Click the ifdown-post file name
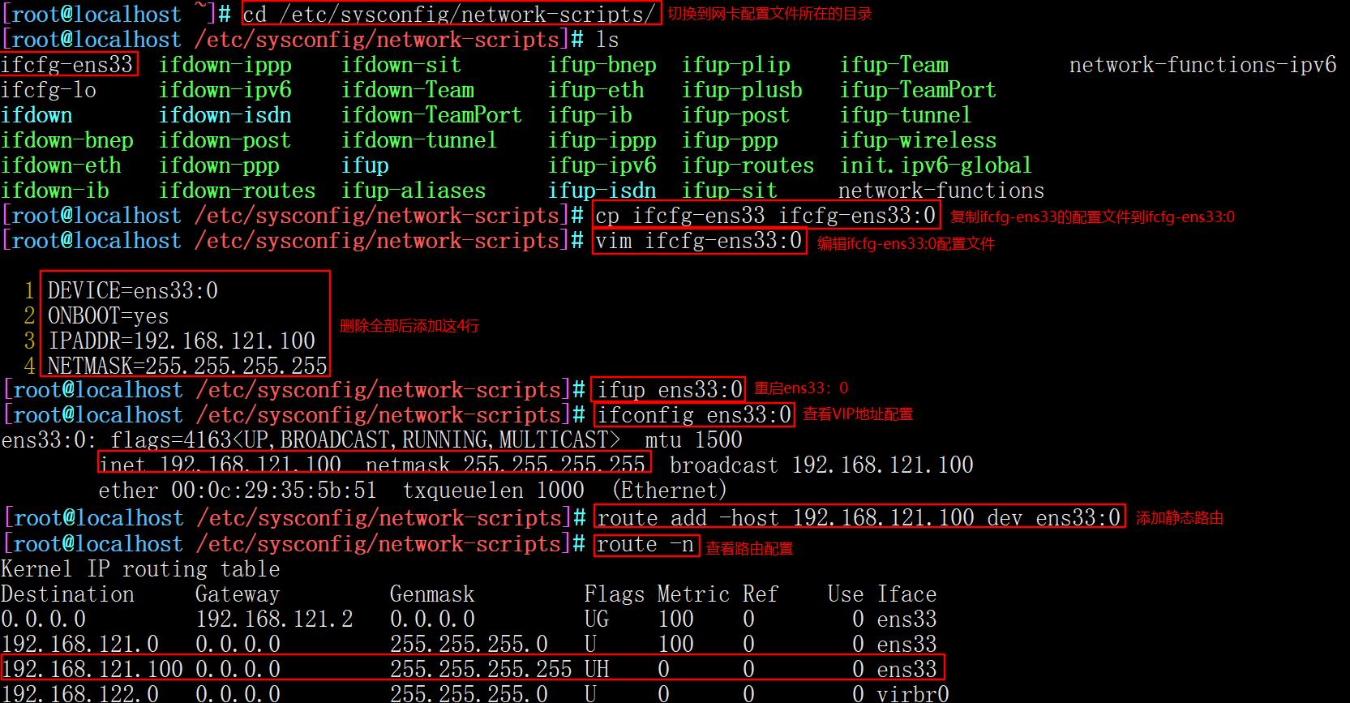 [225, 140]
